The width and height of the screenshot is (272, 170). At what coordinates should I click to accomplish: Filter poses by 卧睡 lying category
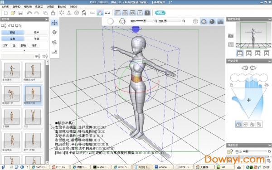pyautogui.click(x=23, y=45)
